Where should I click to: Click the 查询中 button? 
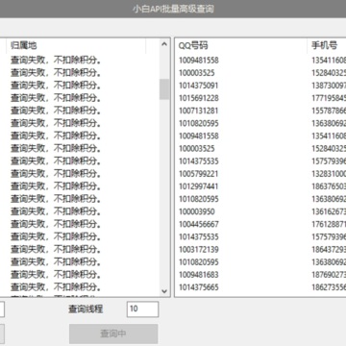click(113, 334)
